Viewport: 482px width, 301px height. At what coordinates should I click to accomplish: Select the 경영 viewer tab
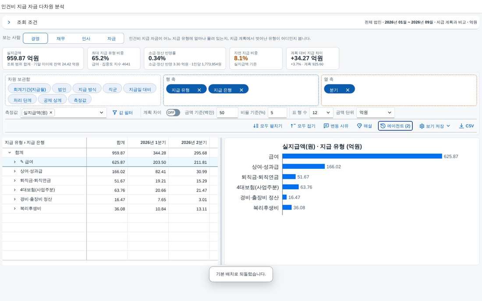(35, 38)
